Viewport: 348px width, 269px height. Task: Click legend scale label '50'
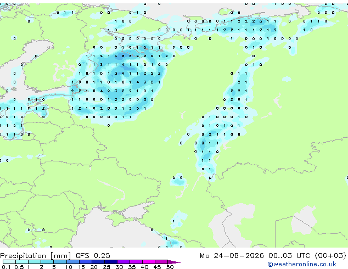click(x=170, y=267)
